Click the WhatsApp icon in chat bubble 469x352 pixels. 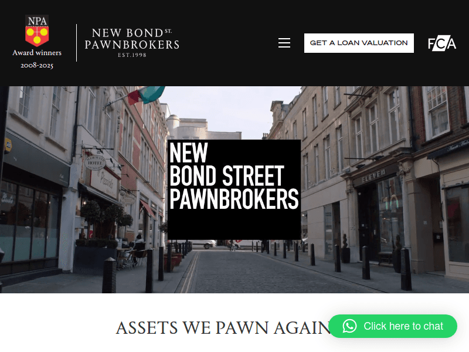(349, 326)
